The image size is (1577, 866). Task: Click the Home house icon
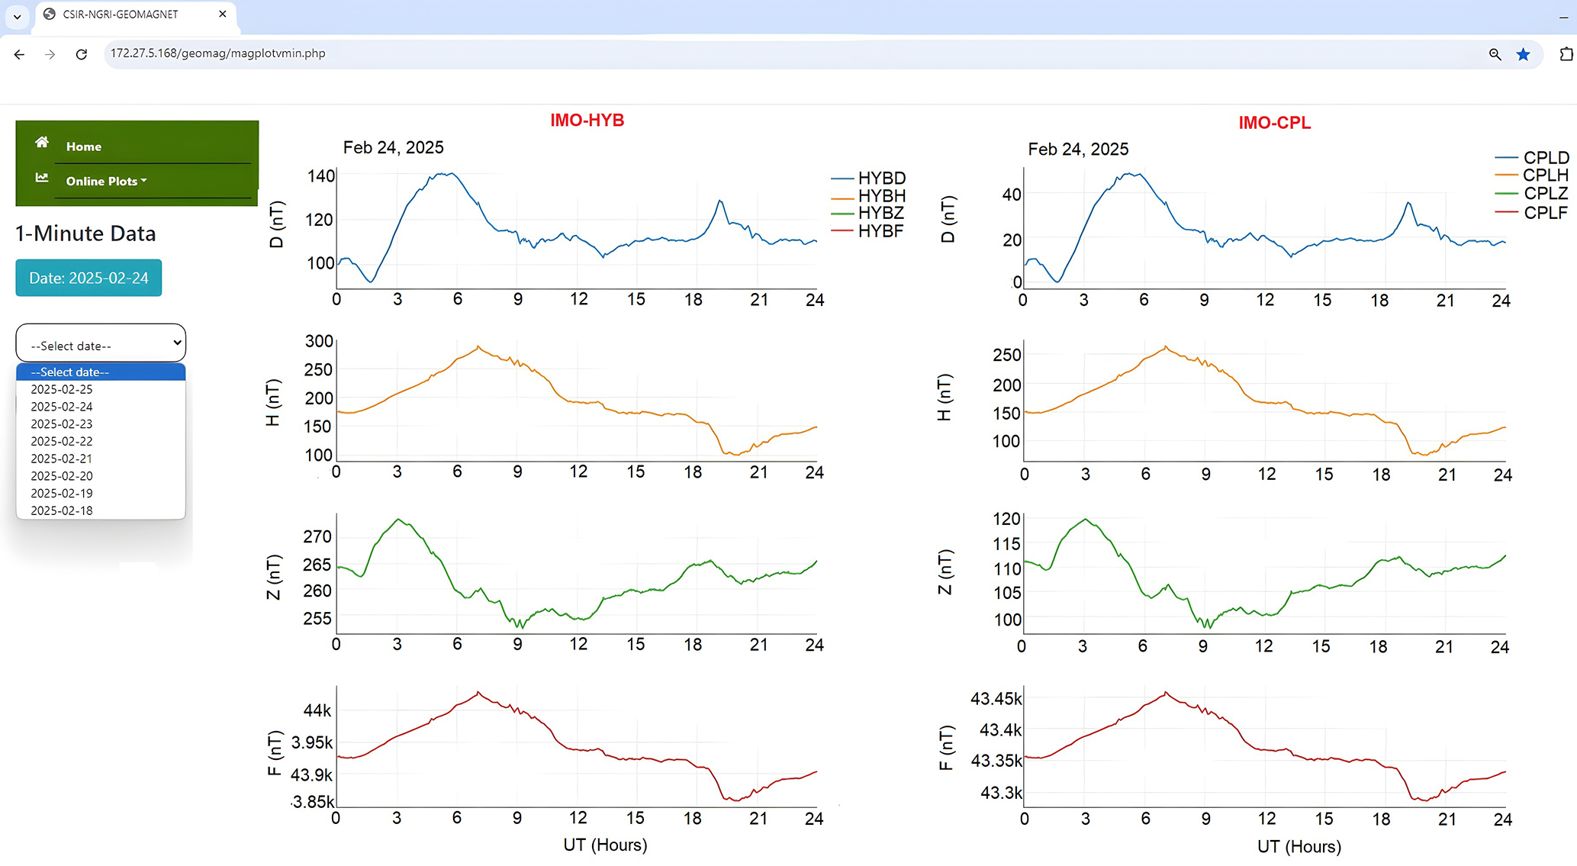42,143
